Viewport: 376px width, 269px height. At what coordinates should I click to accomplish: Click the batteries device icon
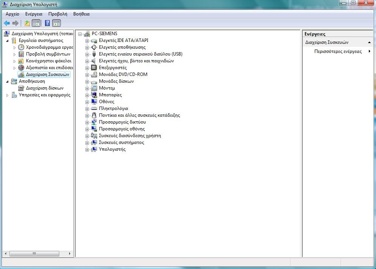click(94, 95)
